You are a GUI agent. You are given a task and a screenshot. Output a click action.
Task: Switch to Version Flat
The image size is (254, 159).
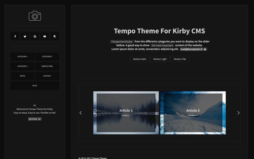click(180, 59)
